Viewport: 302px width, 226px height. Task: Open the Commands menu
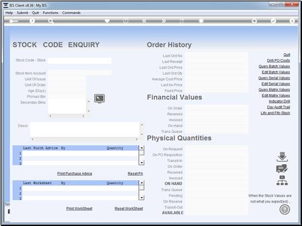(x=71, y=13)
